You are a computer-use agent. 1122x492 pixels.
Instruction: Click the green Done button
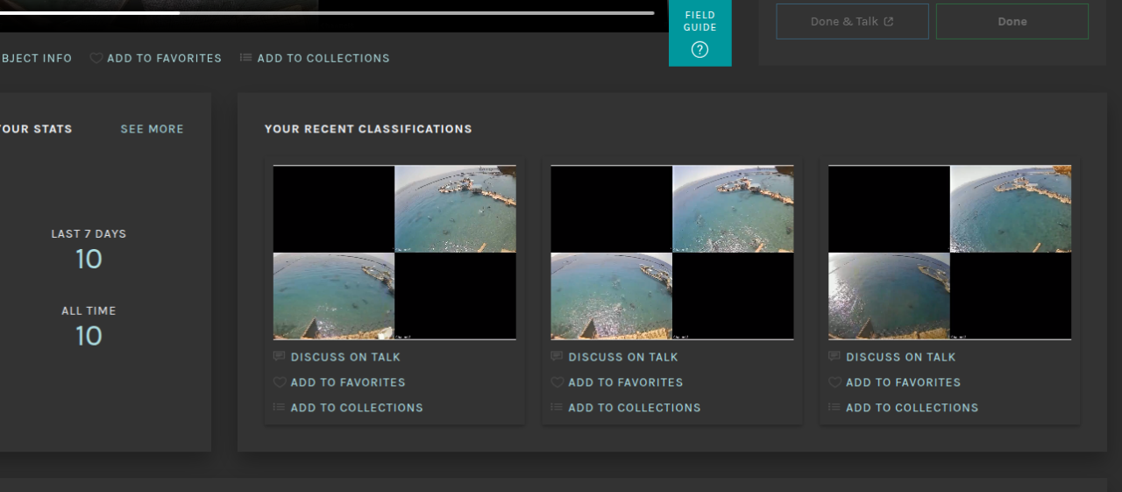pyautogui.click(x=1012, y=22)
